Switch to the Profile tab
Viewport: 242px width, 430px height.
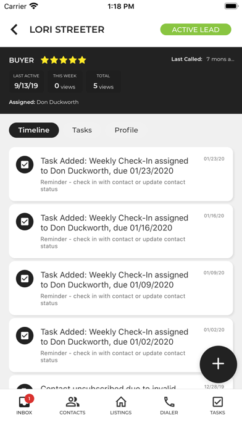pos(126,130)
